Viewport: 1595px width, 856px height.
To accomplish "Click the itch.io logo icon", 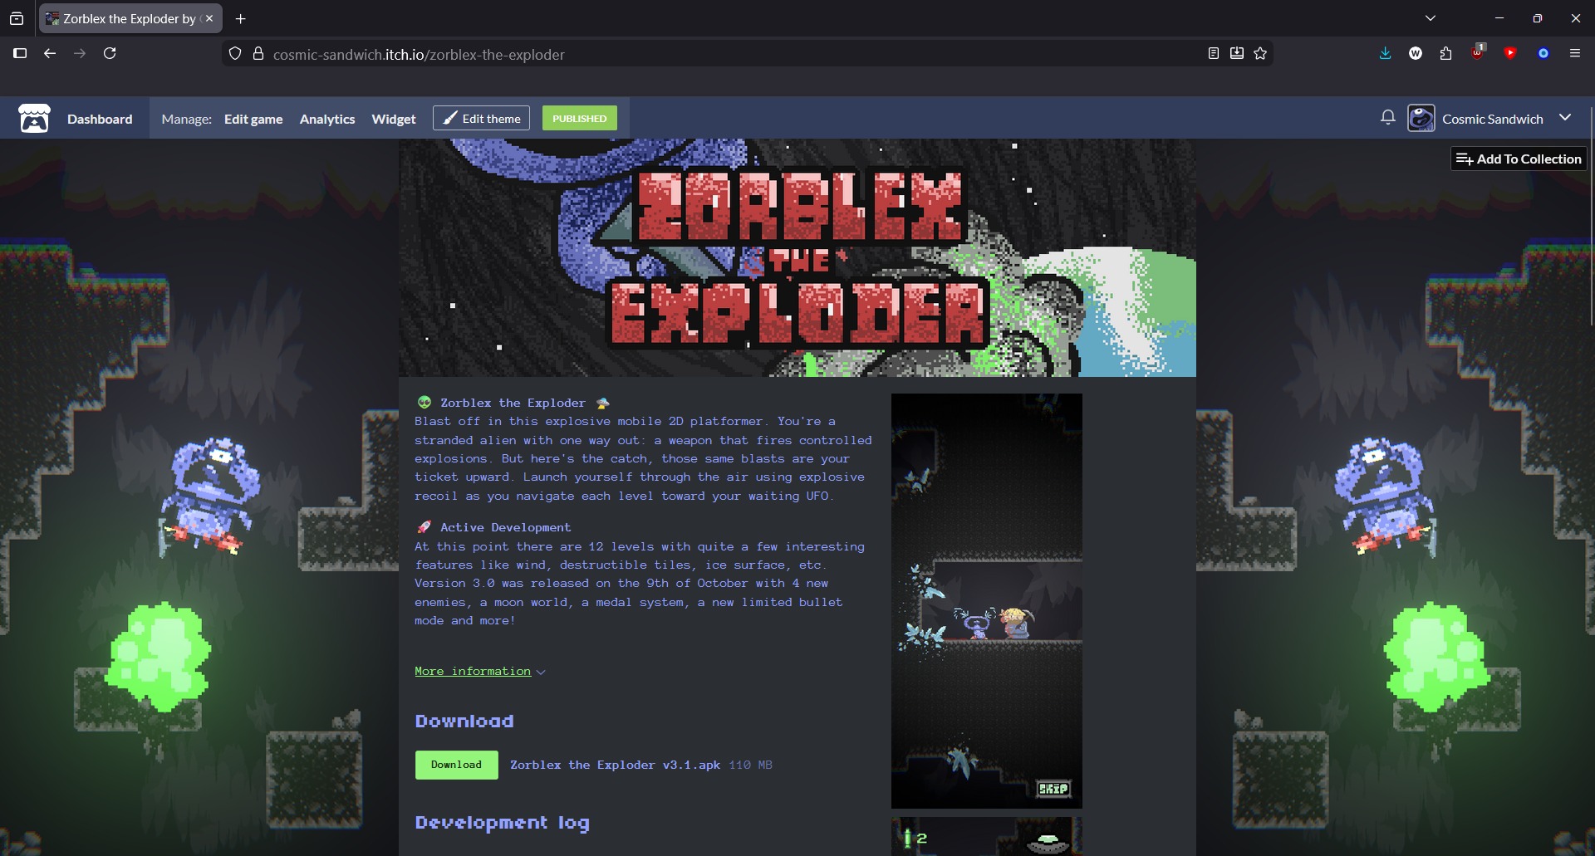I will coord(34,119).
